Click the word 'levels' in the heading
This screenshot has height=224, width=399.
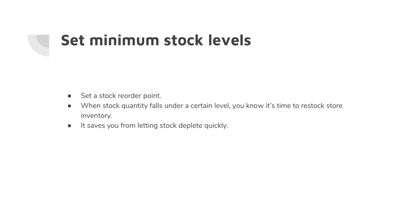pos(230,40)
